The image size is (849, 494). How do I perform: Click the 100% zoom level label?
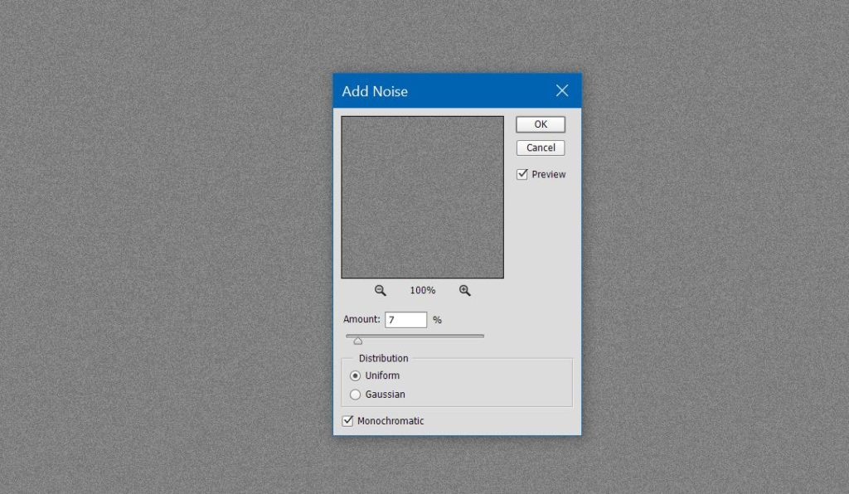point(423,290)
